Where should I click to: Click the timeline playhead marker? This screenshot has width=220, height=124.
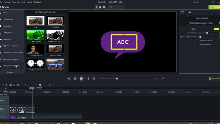[x=32, y=88]
